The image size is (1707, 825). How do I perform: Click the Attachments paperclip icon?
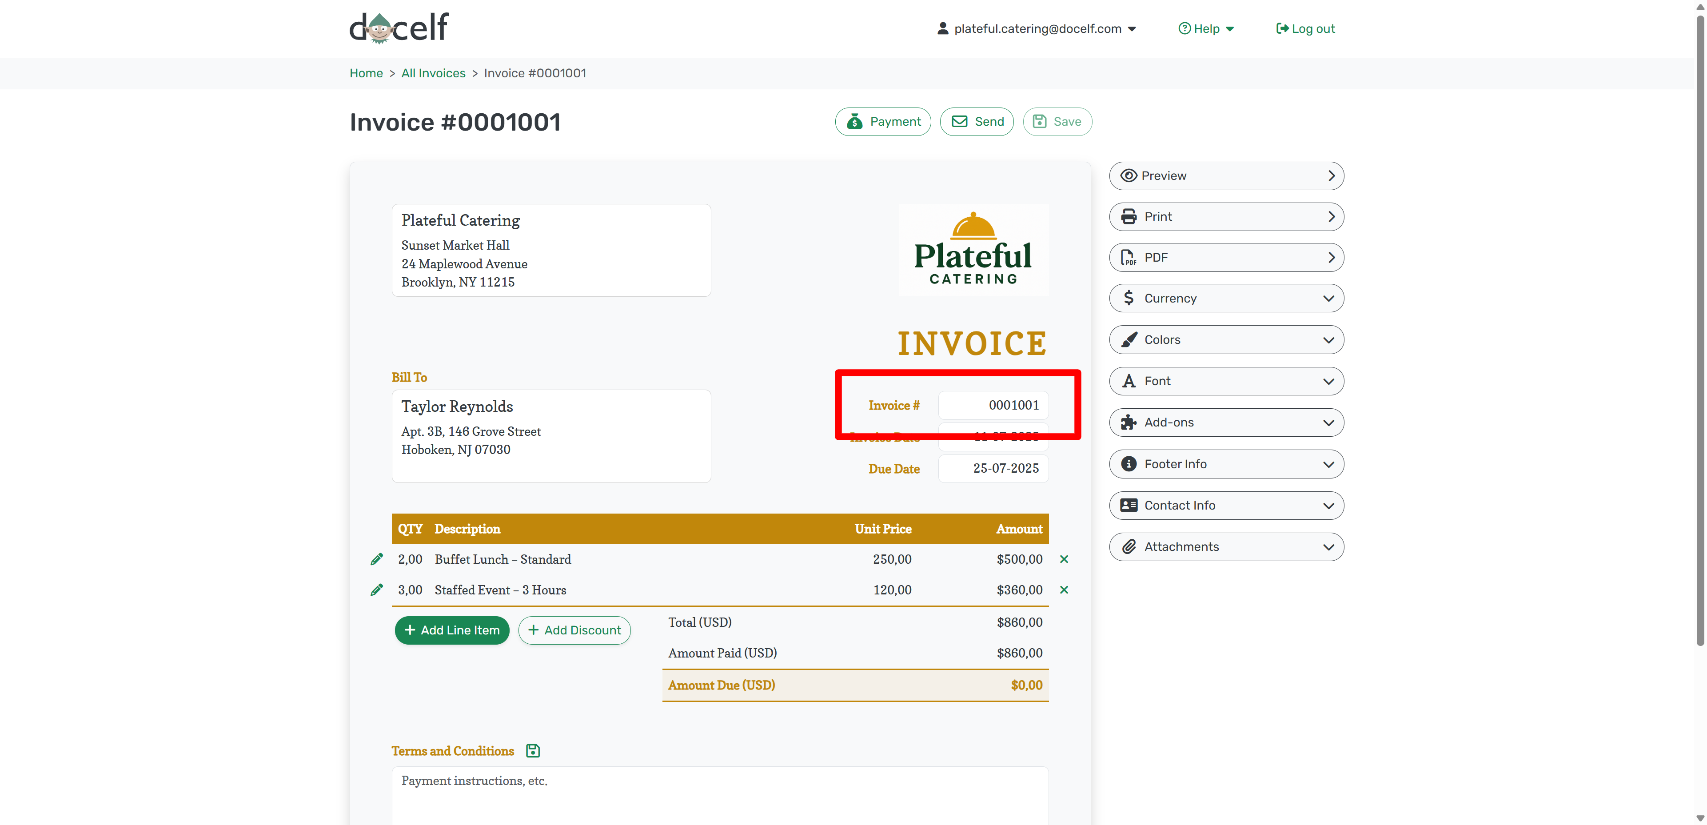point(1129,547)
